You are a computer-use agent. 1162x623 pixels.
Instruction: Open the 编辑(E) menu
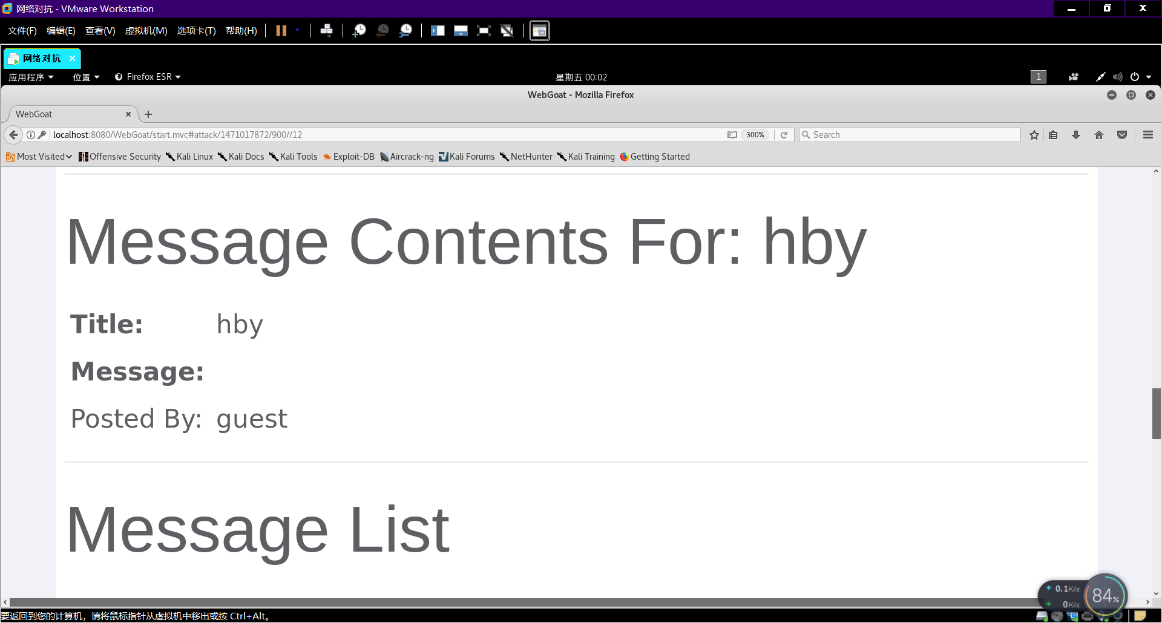click(61, 30)
